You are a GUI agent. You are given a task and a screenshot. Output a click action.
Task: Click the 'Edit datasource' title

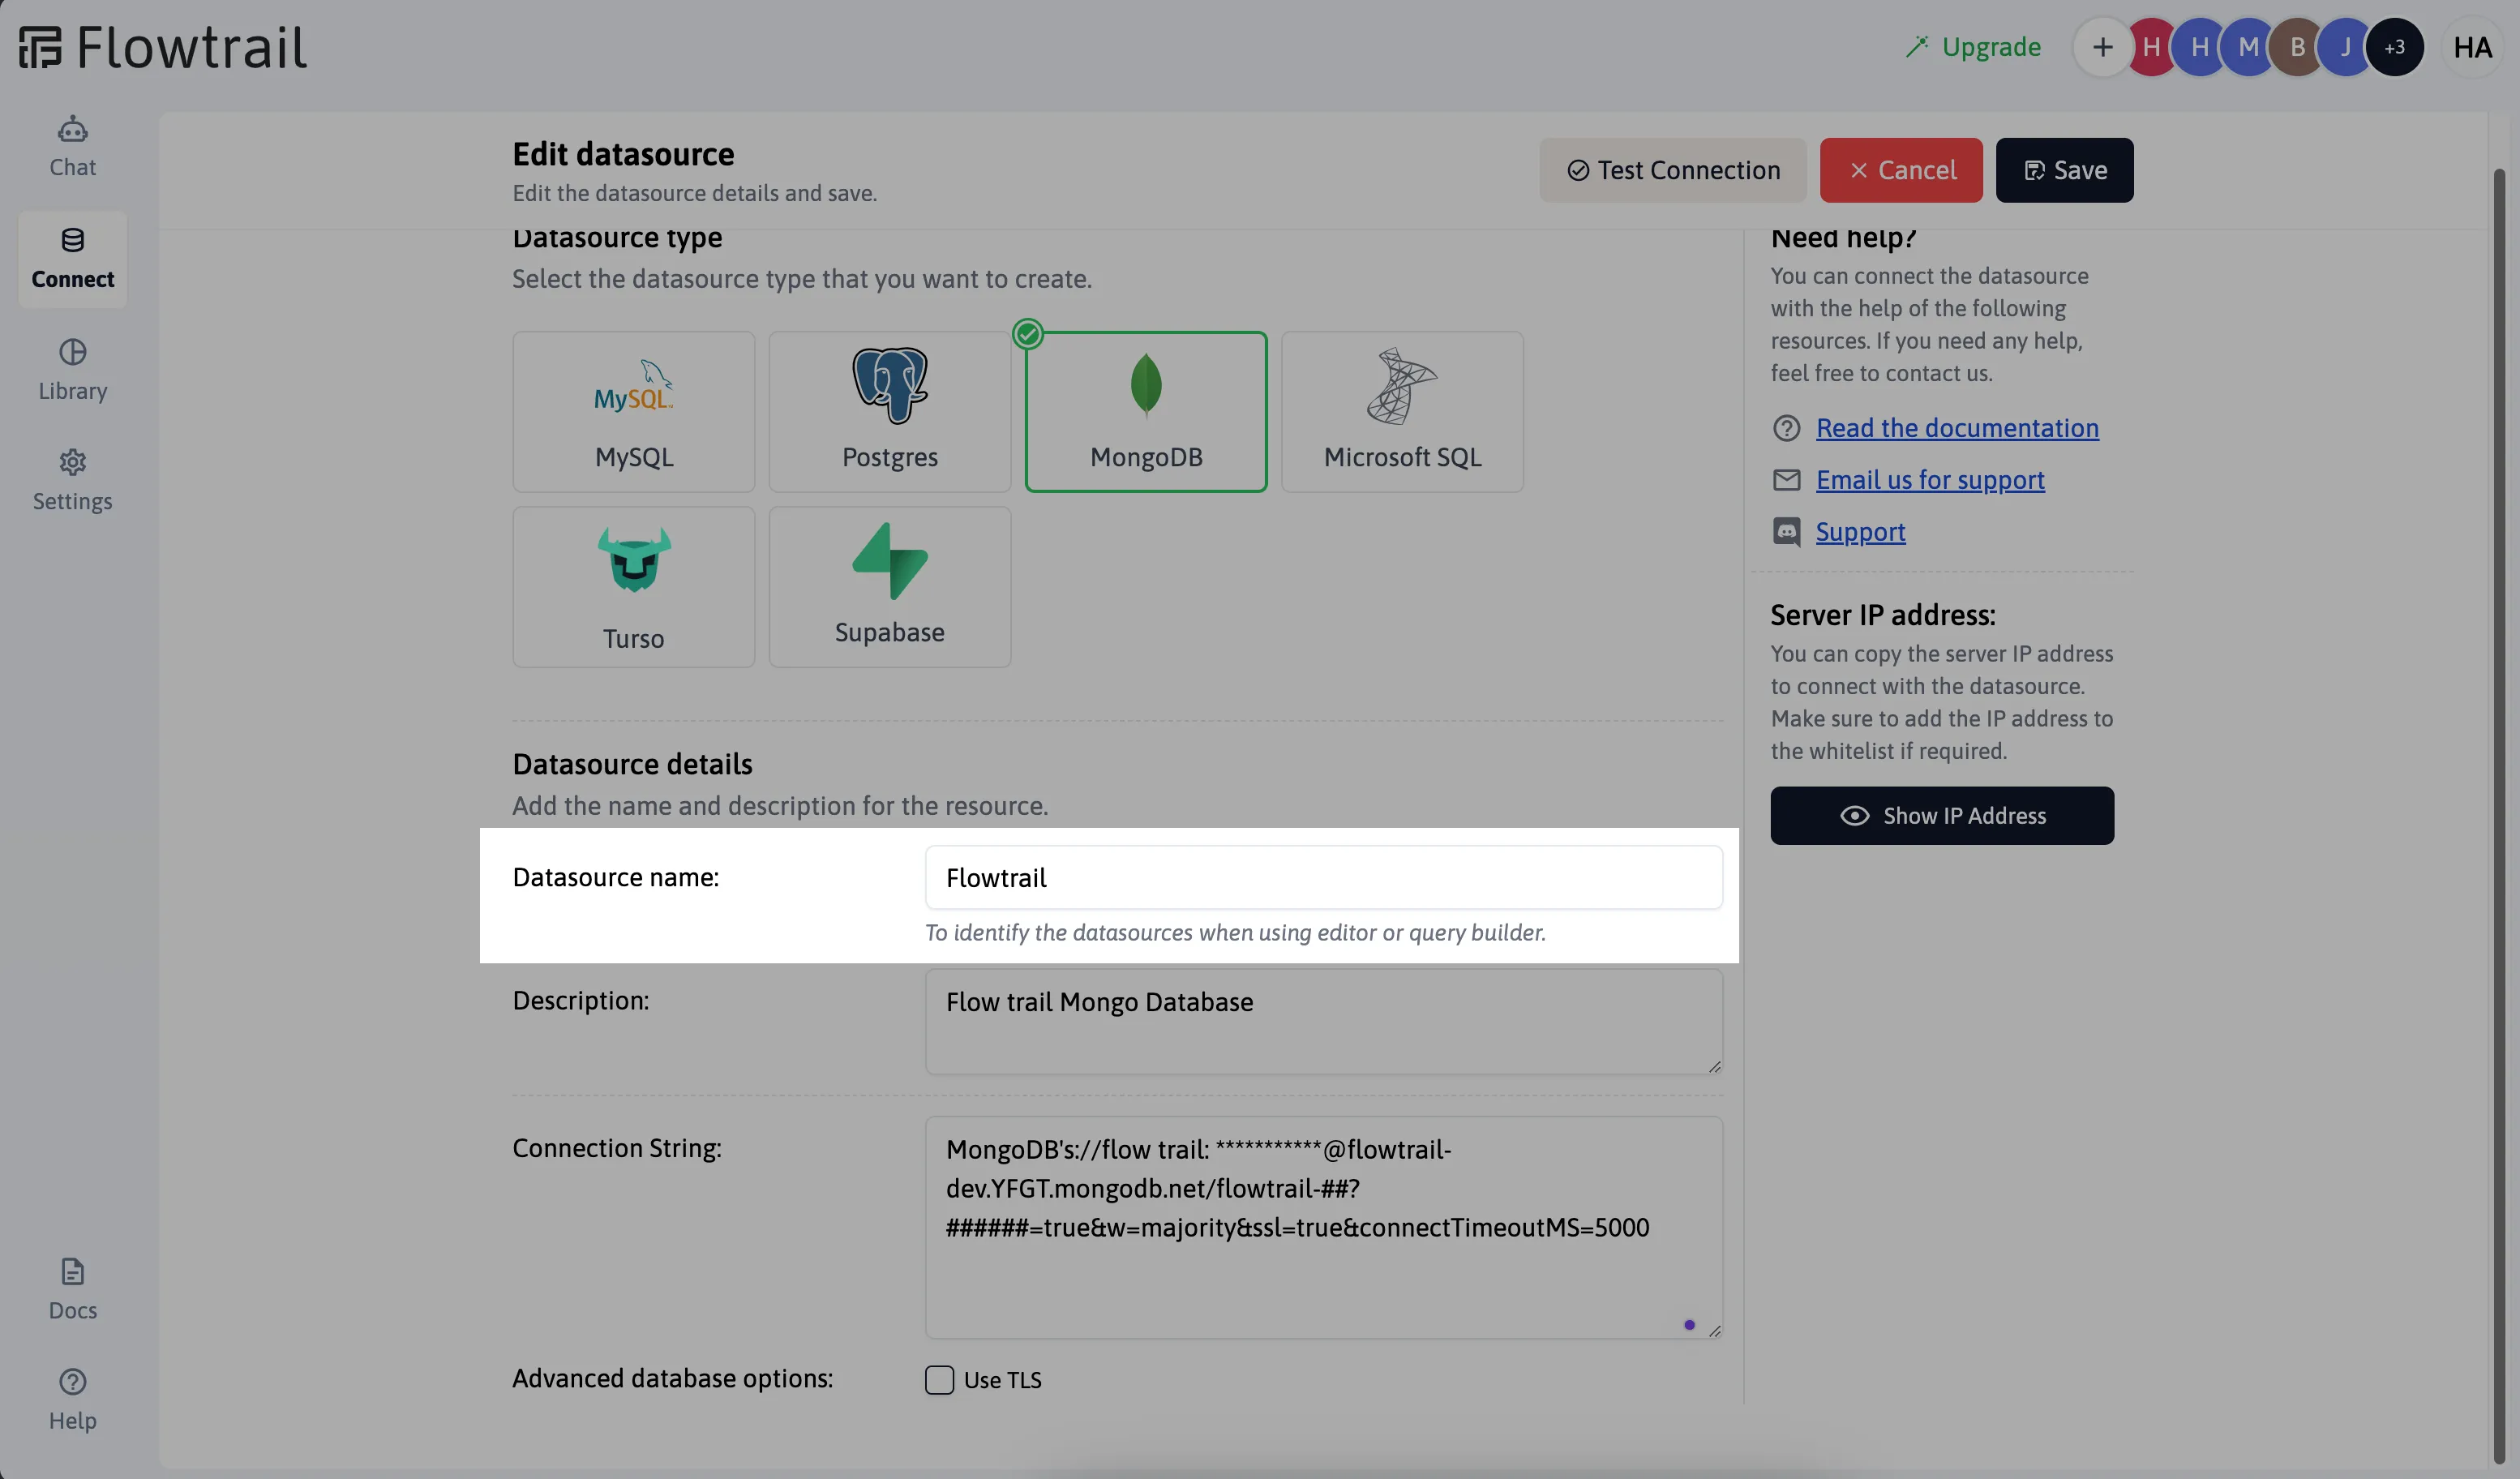(623, 154)
